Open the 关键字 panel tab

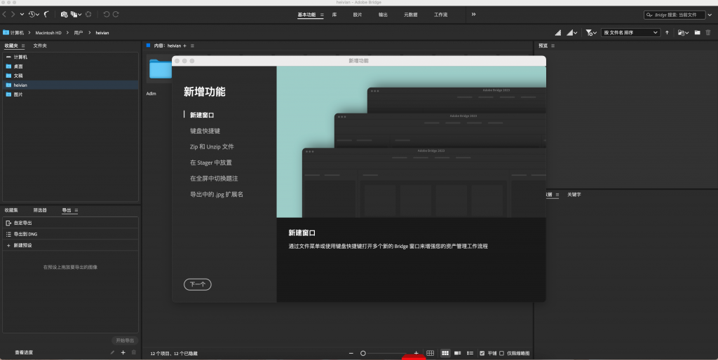(574, 195)
